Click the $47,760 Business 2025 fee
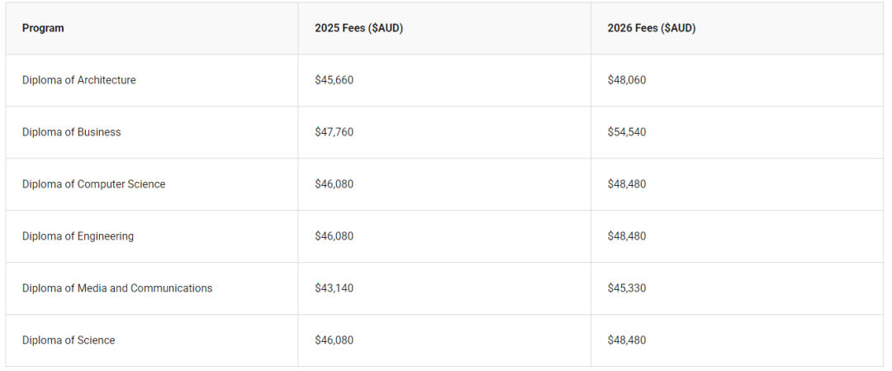The width and height of the screenshot is (892, 371). click(x=334, y=132)
